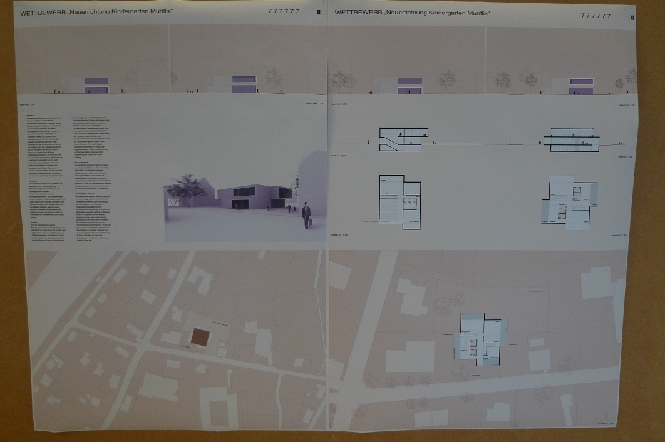The height and width of the screenshot is (442, 665).
Task: Select the section drawing with the diagonal staircase
Action: [400, 139]
